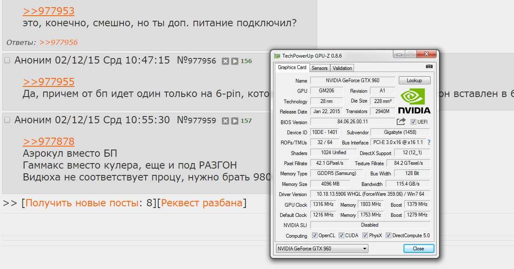Click the Revision value A1
The height and width of the screenshot is (269, 514).
point(382,91)
